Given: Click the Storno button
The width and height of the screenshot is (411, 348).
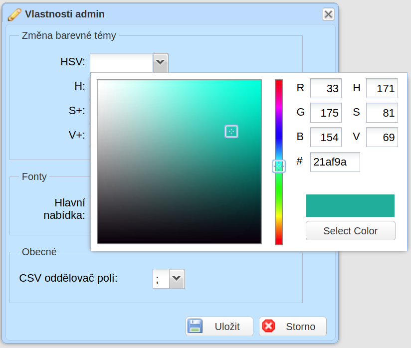Looking at the screenshot, I should point(293,326).
